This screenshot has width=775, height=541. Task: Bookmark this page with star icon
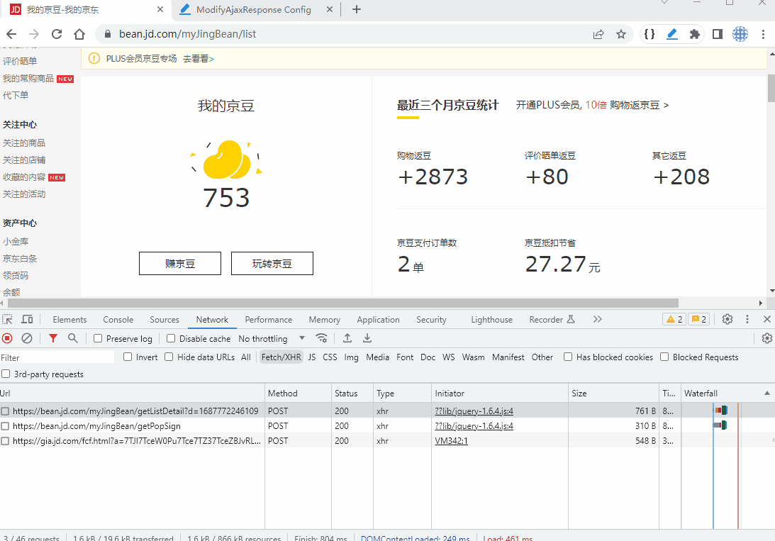pyautogui.click(x=621, y=34)
